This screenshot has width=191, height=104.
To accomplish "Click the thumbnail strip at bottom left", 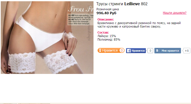I will 25,104.
